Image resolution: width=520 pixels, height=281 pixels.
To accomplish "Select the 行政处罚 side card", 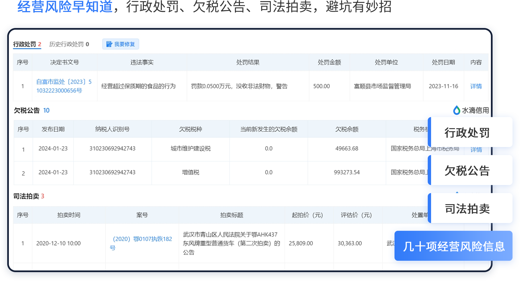I will click(467, 133).
